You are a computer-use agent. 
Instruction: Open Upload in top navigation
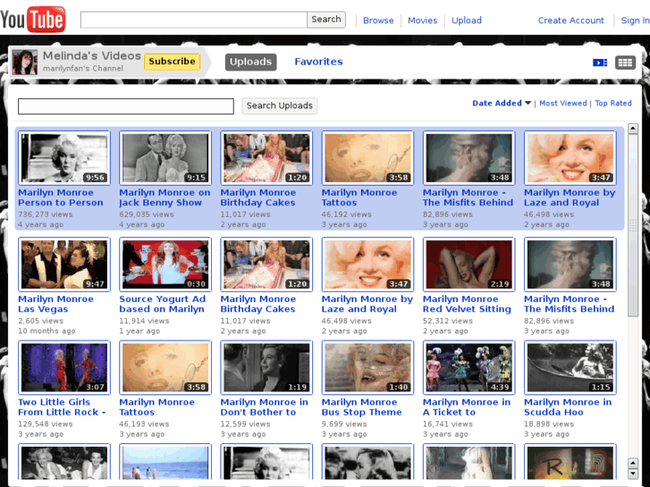point(467,21)
